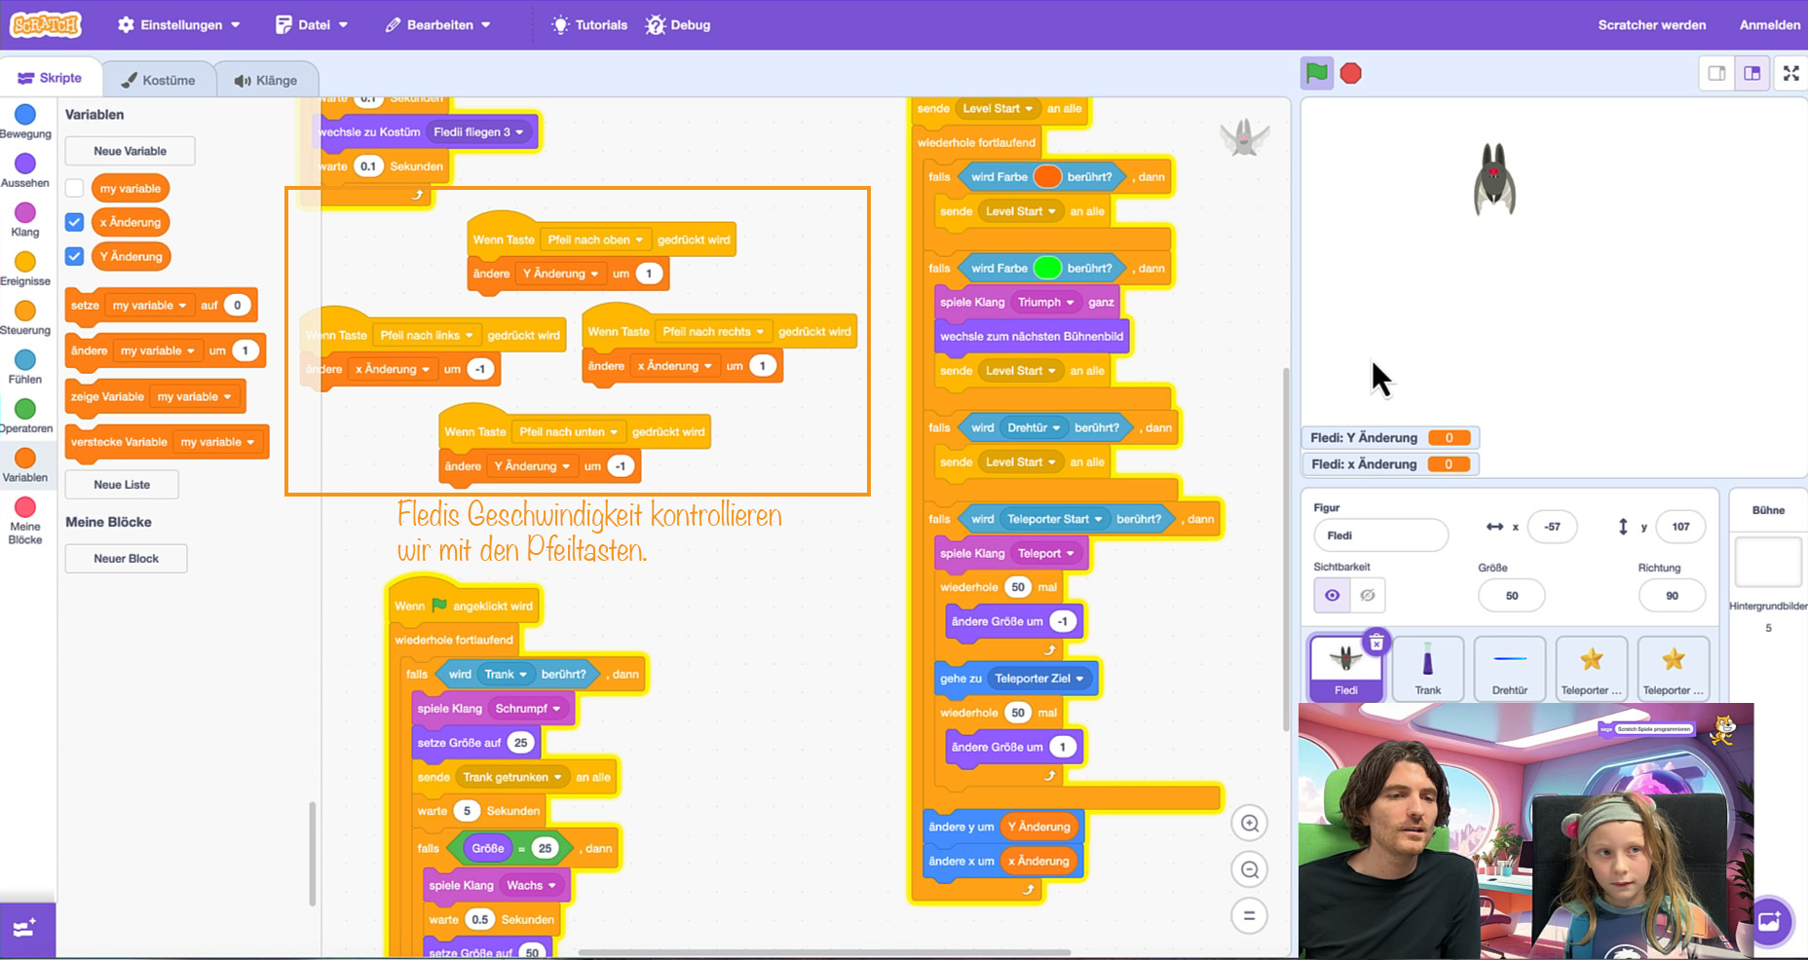Zoom in on the script workspace

coord(1250,824)
